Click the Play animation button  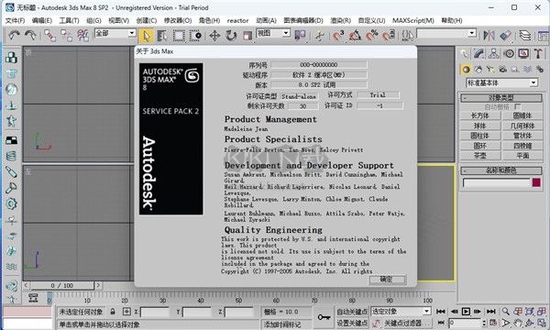point(466,312)
